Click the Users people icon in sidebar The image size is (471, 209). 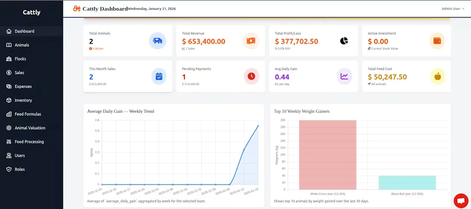pos(9,155)
